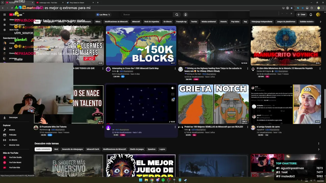Open Spotify from the taskbar
Viewport: 326px width, 183px height.
pyautogui.click(x=163, y=180)
